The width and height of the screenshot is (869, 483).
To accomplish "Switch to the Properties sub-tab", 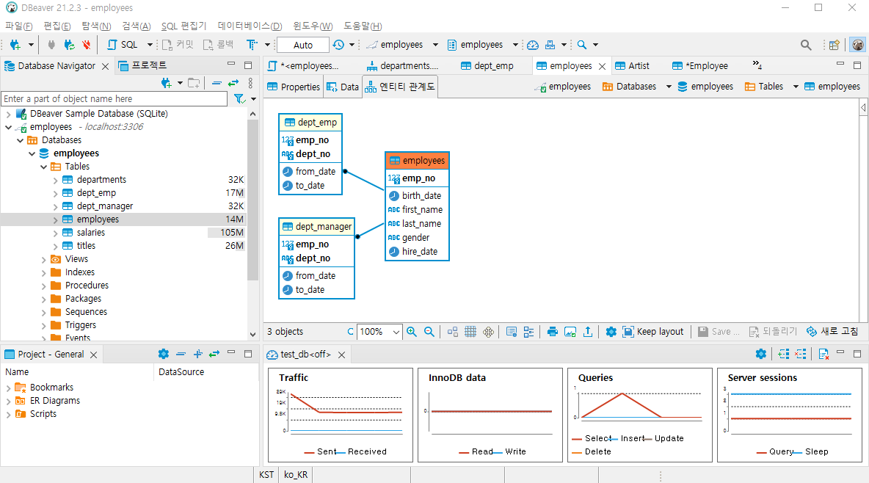I will coord(294,87).
